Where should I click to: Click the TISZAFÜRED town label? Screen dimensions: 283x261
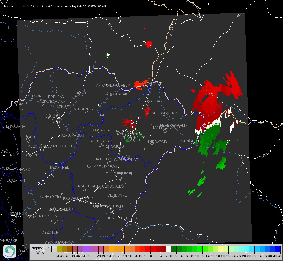(x=59, y=168)
